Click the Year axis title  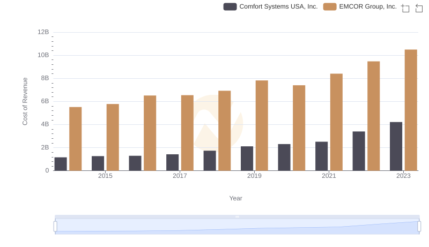235,198
